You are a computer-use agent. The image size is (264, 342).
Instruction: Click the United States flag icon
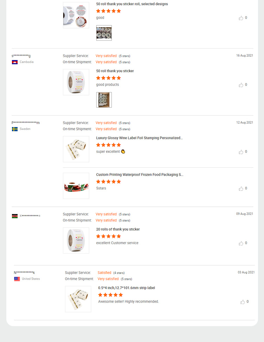(x=17, y=279)
